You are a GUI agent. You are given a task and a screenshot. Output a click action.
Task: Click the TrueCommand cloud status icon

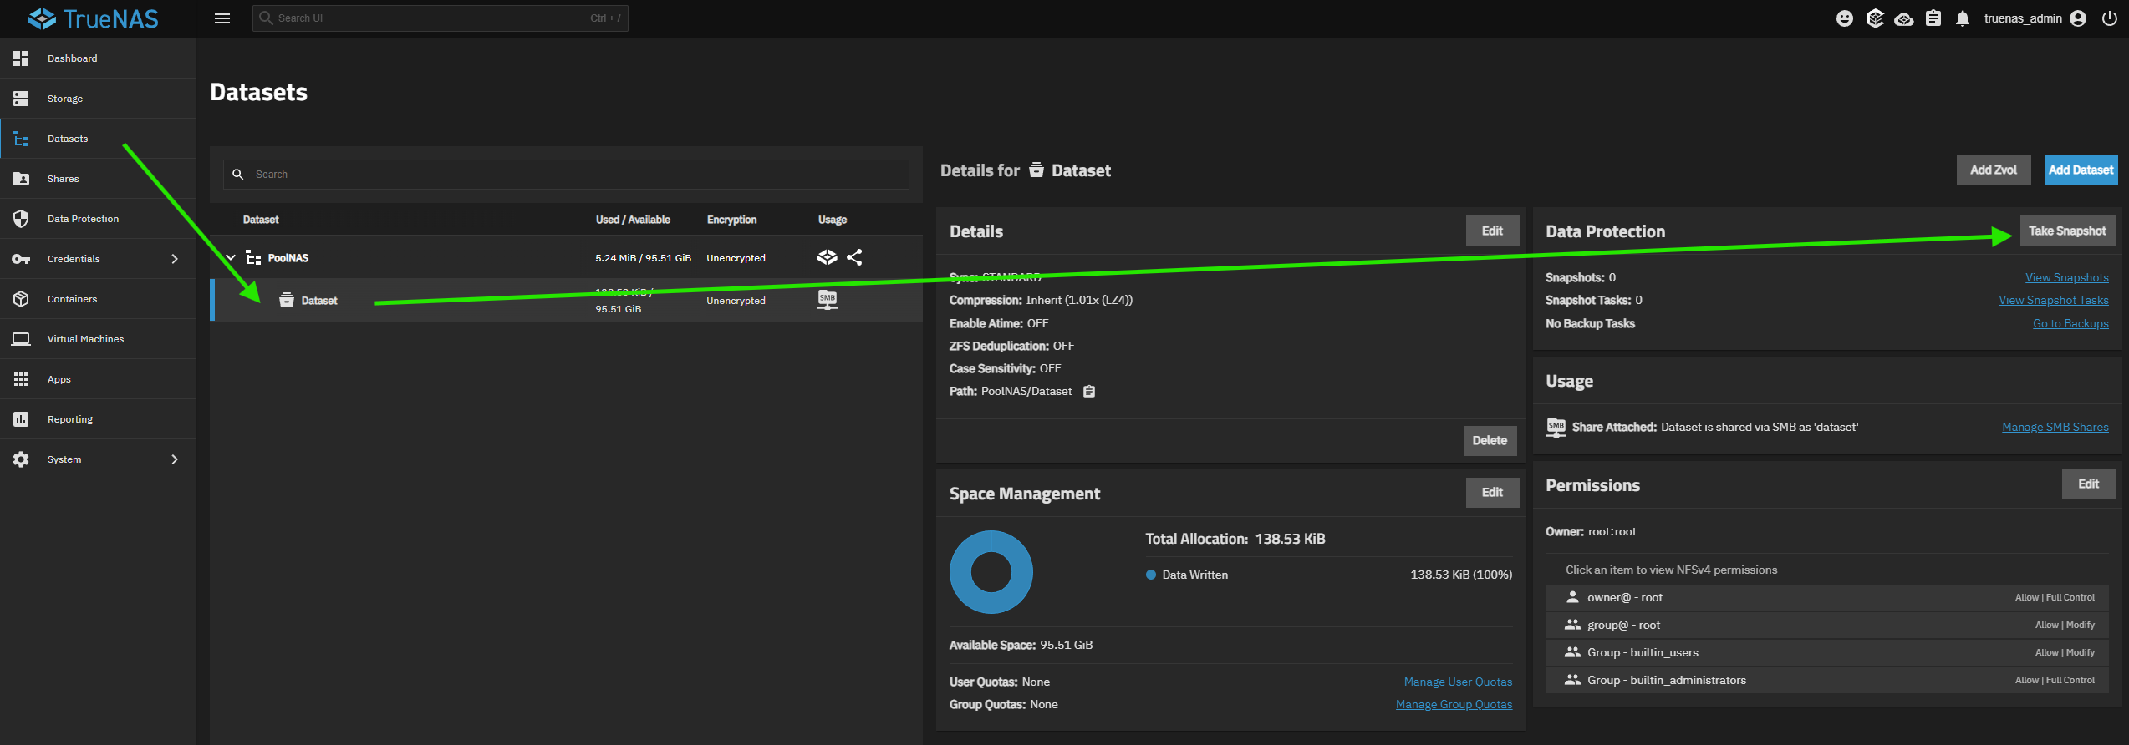pyautogui.click(x=1903, y=18)
